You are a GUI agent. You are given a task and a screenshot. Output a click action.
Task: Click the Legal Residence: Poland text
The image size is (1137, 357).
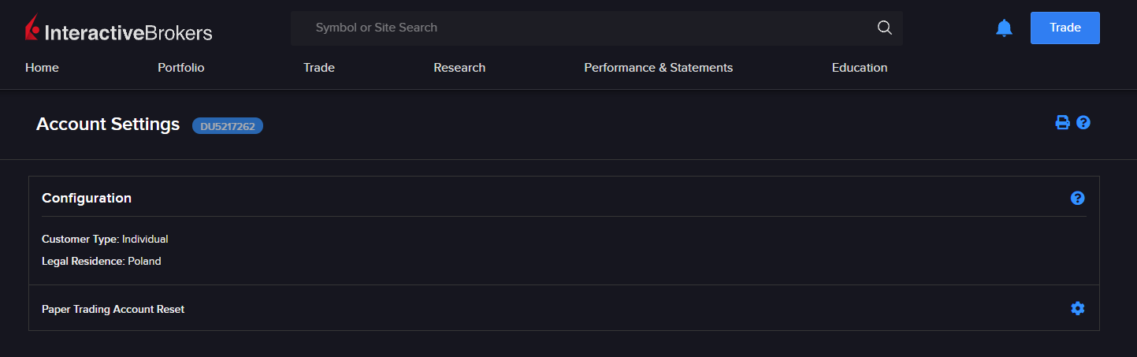tap(101, 261)
